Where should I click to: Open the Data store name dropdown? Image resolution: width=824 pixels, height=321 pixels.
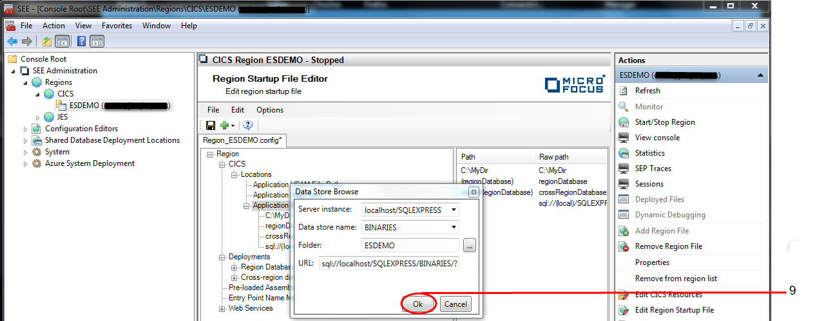pyautogui.click(x=454, y=227)
